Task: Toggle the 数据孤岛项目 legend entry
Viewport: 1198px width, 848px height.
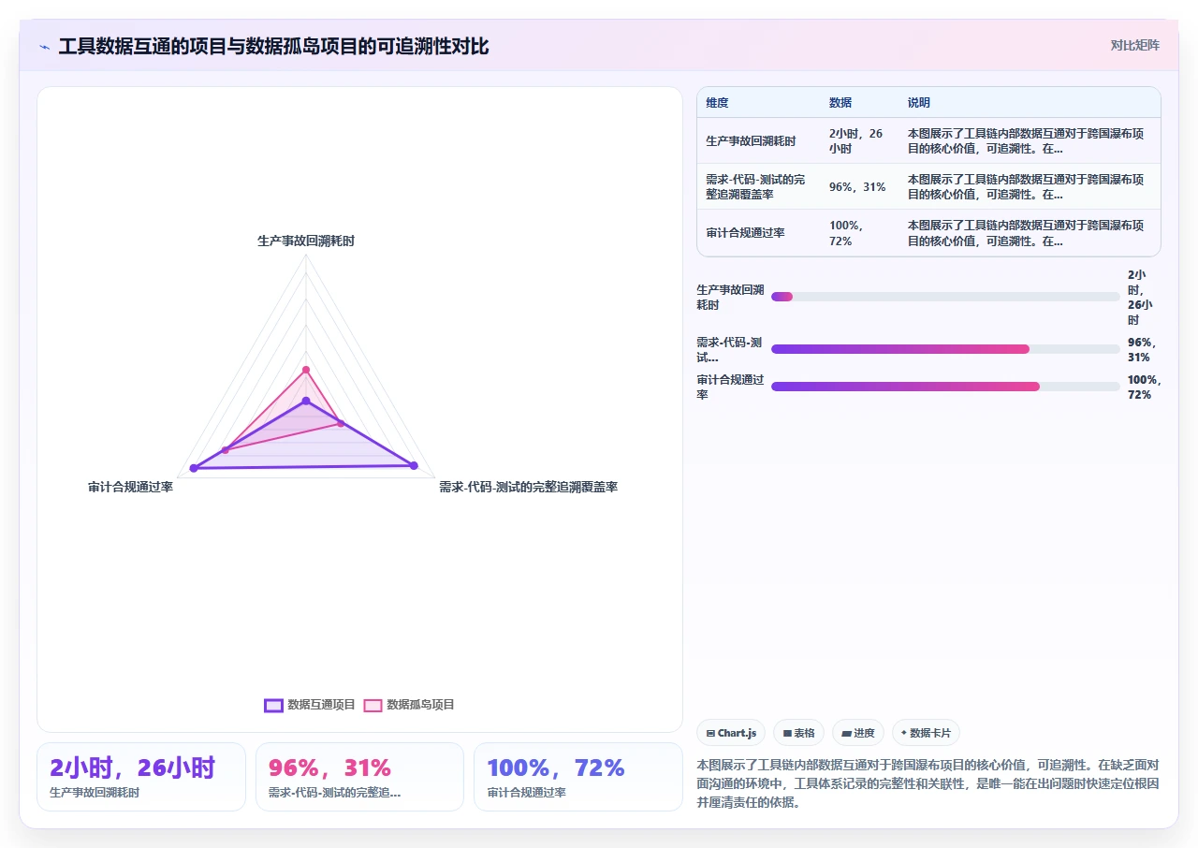Action: 409,705
